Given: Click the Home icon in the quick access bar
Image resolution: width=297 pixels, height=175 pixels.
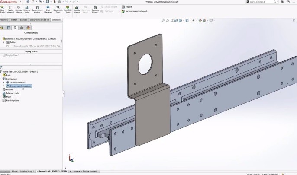Looking at the screenshot, I should coord(28,2).
